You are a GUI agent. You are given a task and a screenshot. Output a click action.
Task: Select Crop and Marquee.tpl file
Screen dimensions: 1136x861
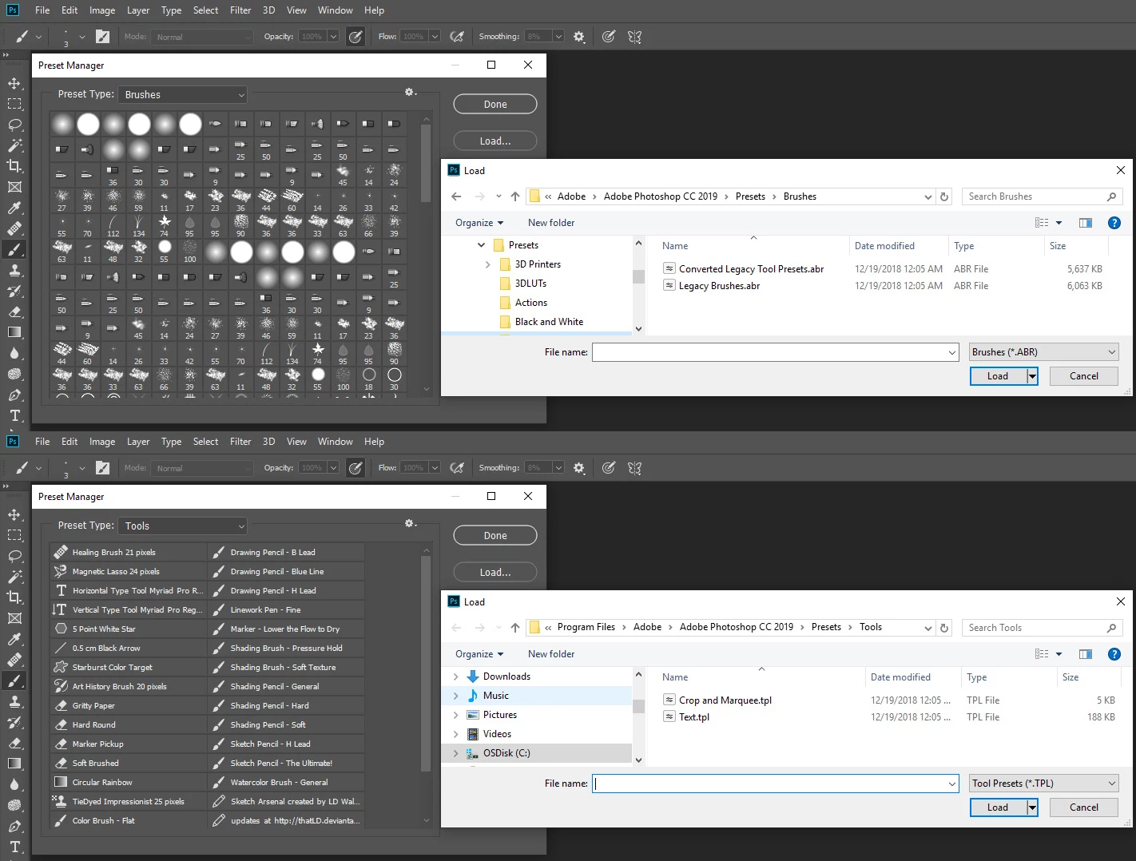point(725,700)
